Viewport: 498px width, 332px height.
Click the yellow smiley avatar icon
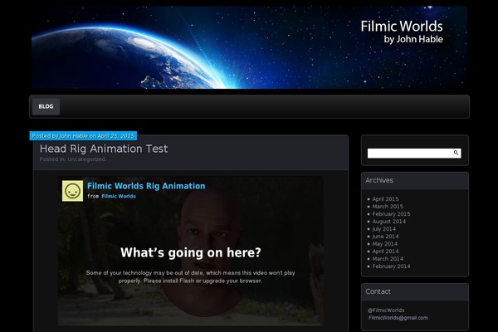pyautogui.click(x=72, y=191)
